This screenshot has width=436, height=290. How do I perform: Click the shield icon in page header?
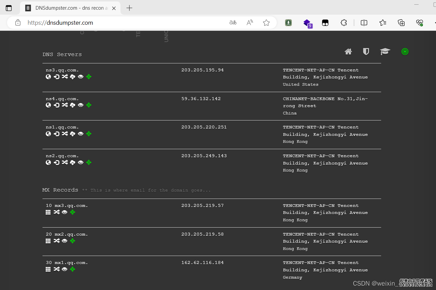pyautogui.click(x=366, y=52)
